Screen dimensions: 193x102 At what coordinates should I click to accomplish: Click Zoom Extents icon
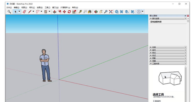point(111,12)
